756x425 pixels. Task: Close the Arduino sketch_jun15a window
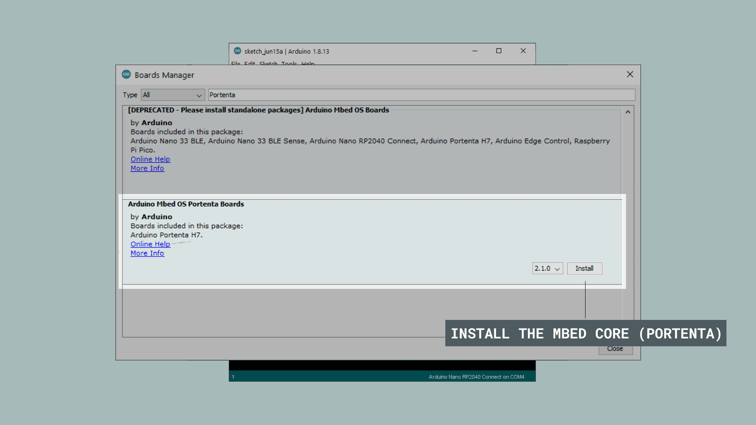(x=523, y=51)
